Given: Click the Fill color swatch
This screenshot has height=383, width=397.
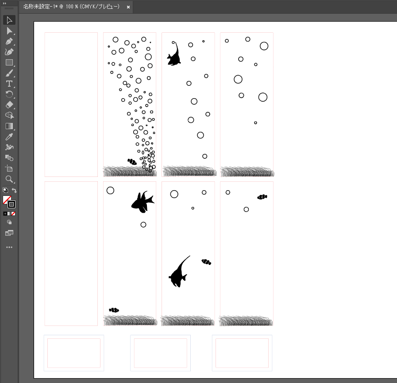Looking at the screenshot, I should [6, 199].
